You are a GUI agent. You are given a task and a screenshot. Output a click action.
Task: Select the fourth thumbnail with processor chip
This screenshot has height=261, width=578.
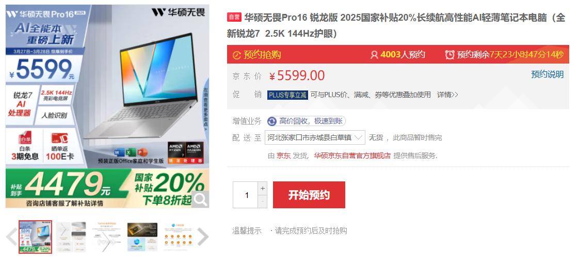pyautogui.click(x=142, y=237)
